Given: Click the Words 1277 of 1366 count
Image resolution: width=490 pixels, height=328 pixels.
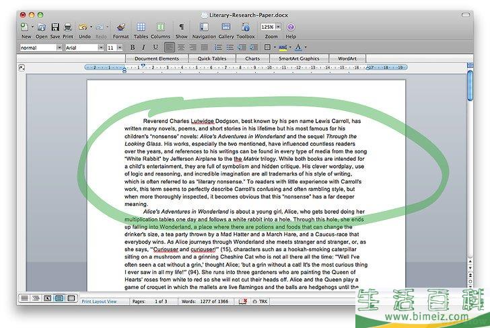Looking at the screenshot, I should [x=205, y=302].
